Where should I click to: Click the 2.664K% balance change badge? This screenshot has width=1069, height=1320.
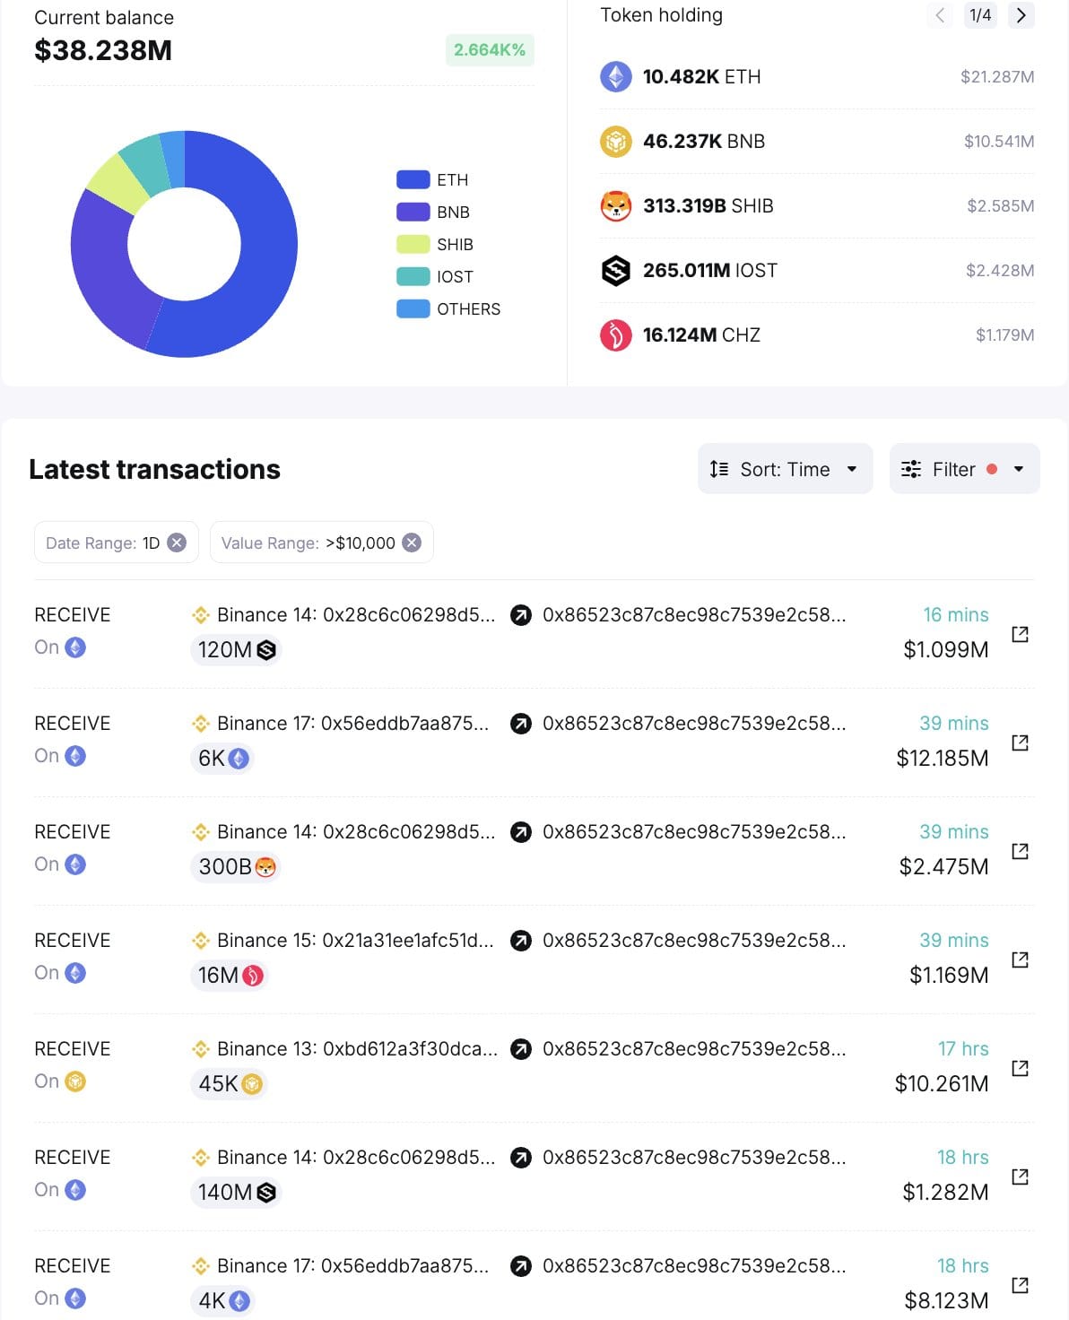pos(490,50)
